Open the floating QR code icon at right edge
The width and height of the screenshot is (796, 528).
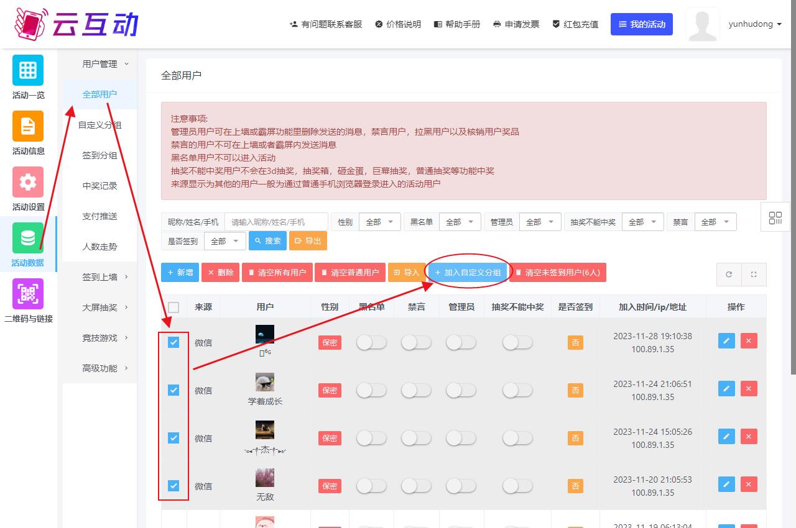[775, 217]
